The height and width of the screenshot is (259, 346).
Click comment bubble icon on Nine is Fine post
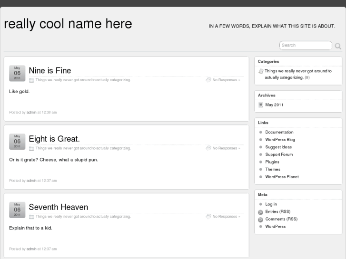pos(208,80)
